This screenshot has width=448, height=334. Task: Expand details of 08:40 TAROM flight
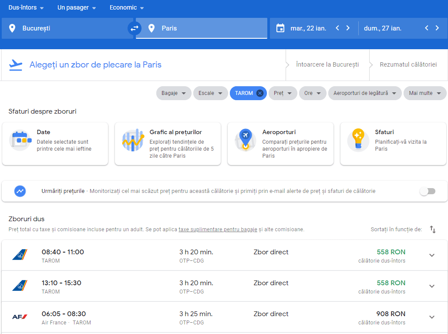click(432, 255)
